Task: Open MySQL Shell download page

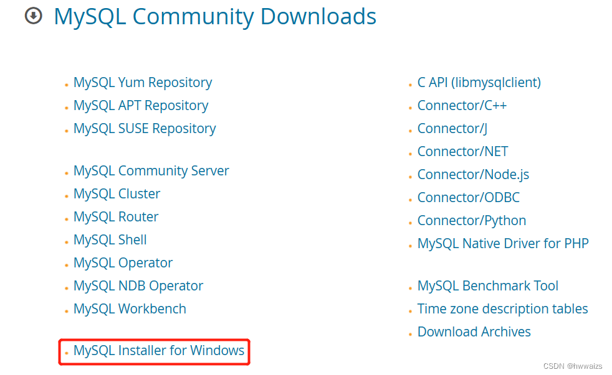Action: 110,239
